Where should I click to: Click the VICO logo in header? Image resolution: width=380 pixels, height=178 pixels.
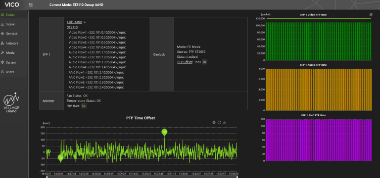pos(12,4)
